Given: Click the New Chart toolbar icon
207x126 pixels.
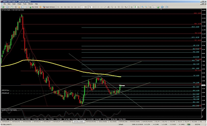Looking at the screenshot, I should pyautogui.click(x=3, y=7).
